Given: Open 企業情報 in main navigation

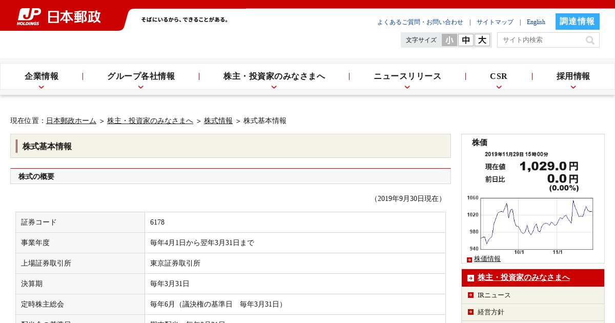Looking at the screenshot, I should pyautogui.click(x=42, y=76).
